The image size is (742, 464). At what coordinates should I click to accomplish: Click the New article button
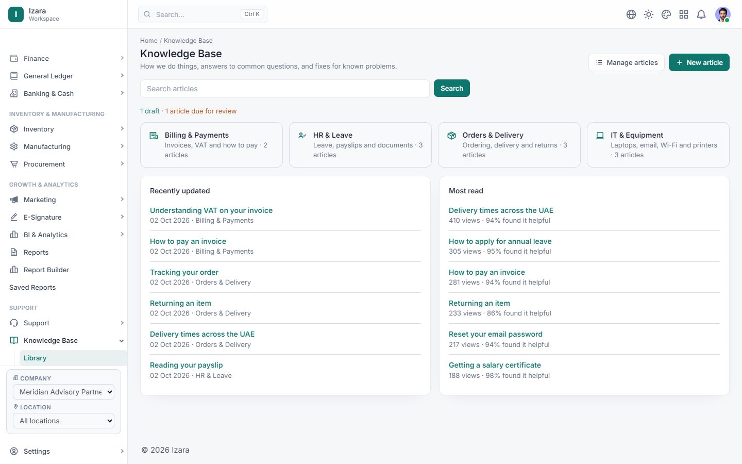(699, 62)
